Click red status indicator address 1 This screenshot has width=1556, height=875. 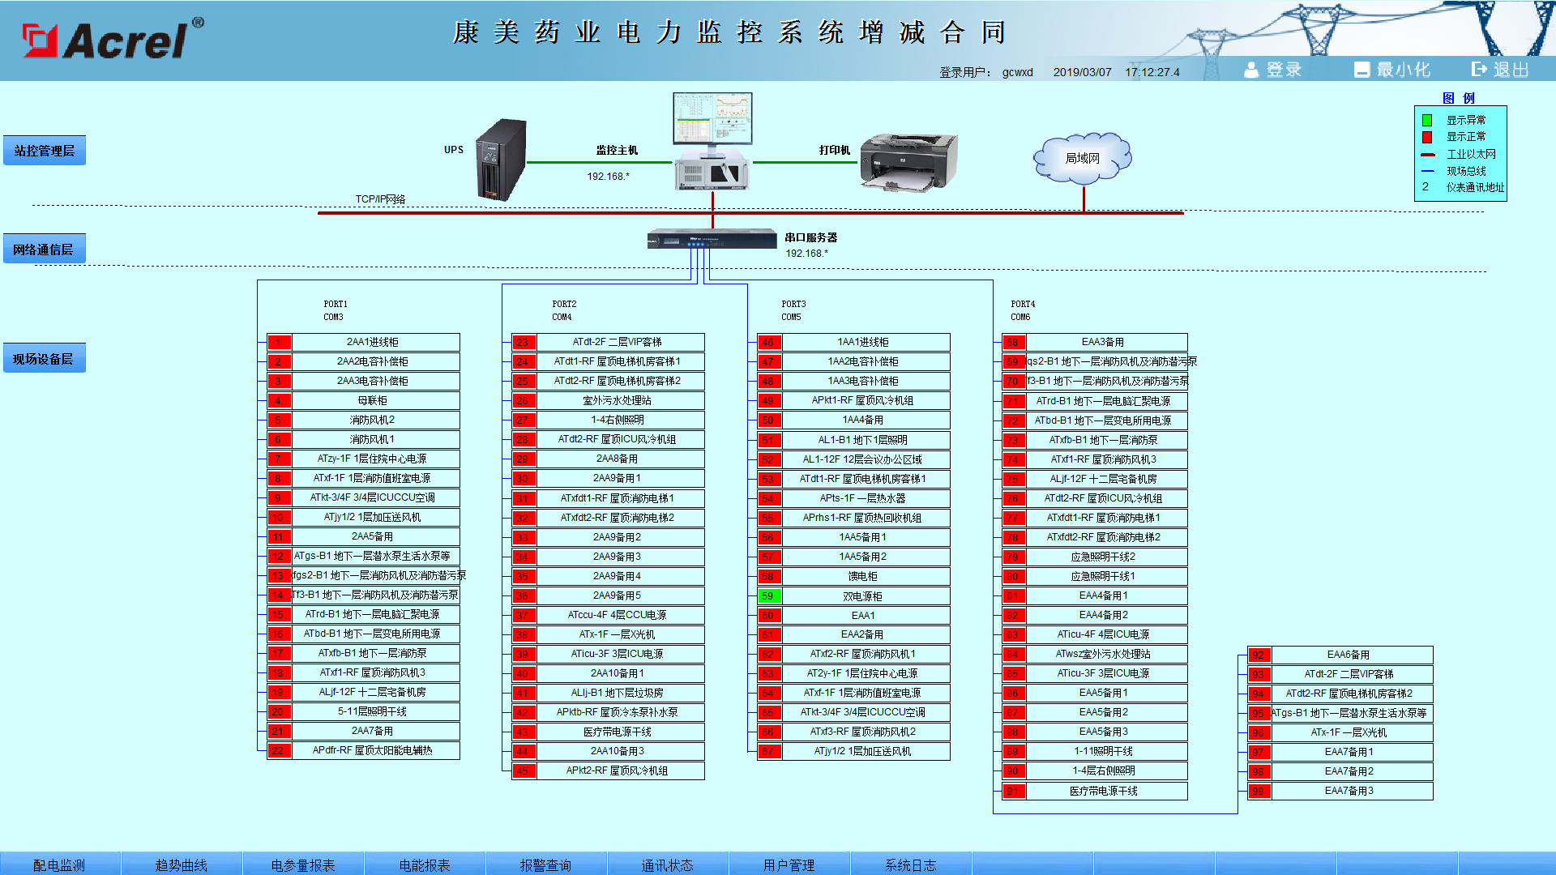279,342
